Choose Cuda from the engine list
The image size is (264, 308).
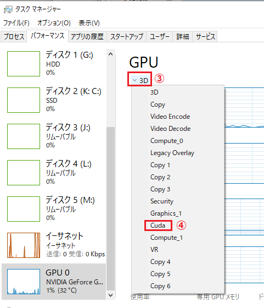pyautogui.click(x=158, y=226)
